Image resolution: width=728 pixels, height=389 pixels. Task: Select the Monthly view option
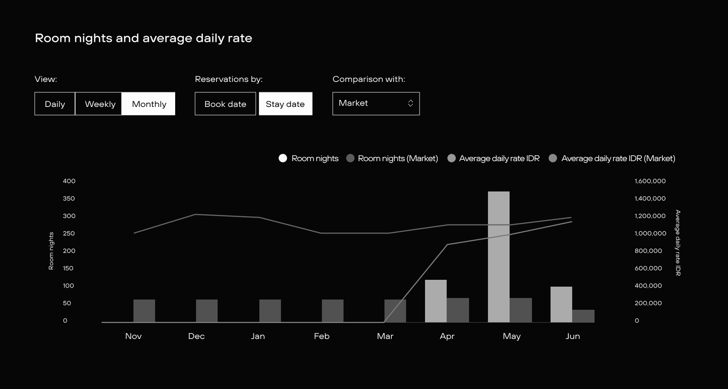point(149,104)
